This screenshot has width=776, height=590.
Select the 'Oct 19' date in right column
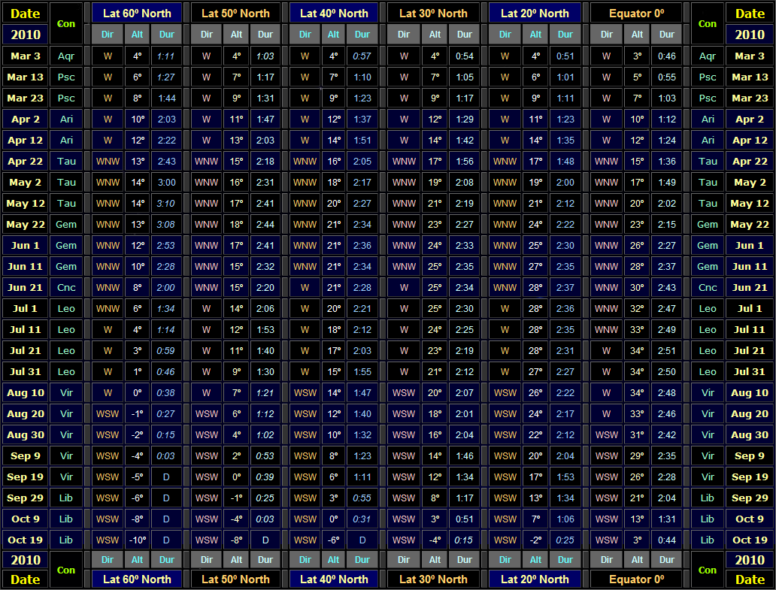[750, 540]
